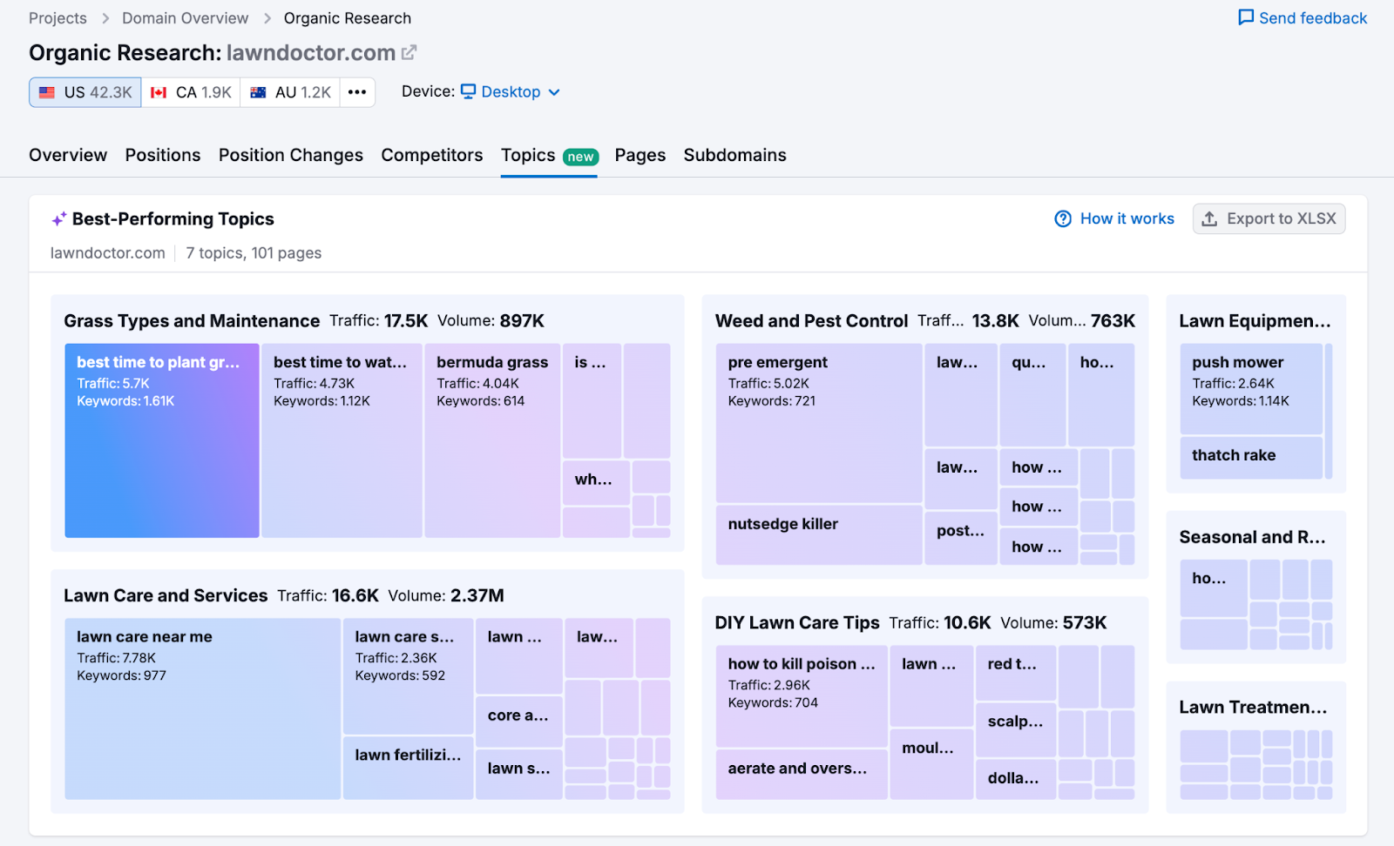The width and height of the screenshot is (1394, 846).
Task: Expand the Desktop device dropdown arrow
Action: coord(554,92)
